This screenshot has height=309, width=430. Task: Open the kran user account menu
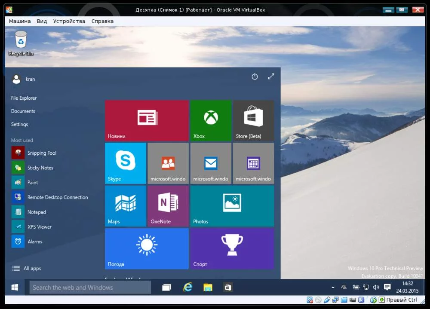[24, 79]
